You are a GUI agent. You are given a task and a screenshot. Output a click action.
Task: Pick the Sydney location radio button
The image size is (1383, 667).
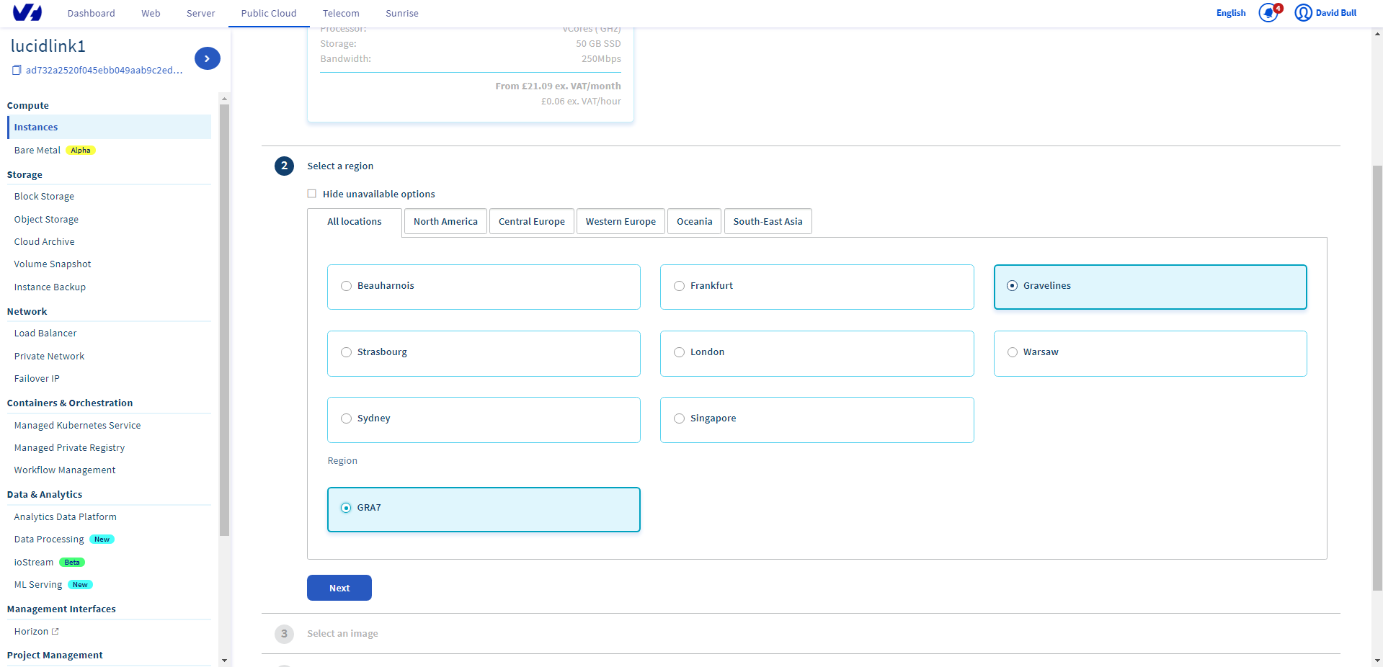point(346,418)
